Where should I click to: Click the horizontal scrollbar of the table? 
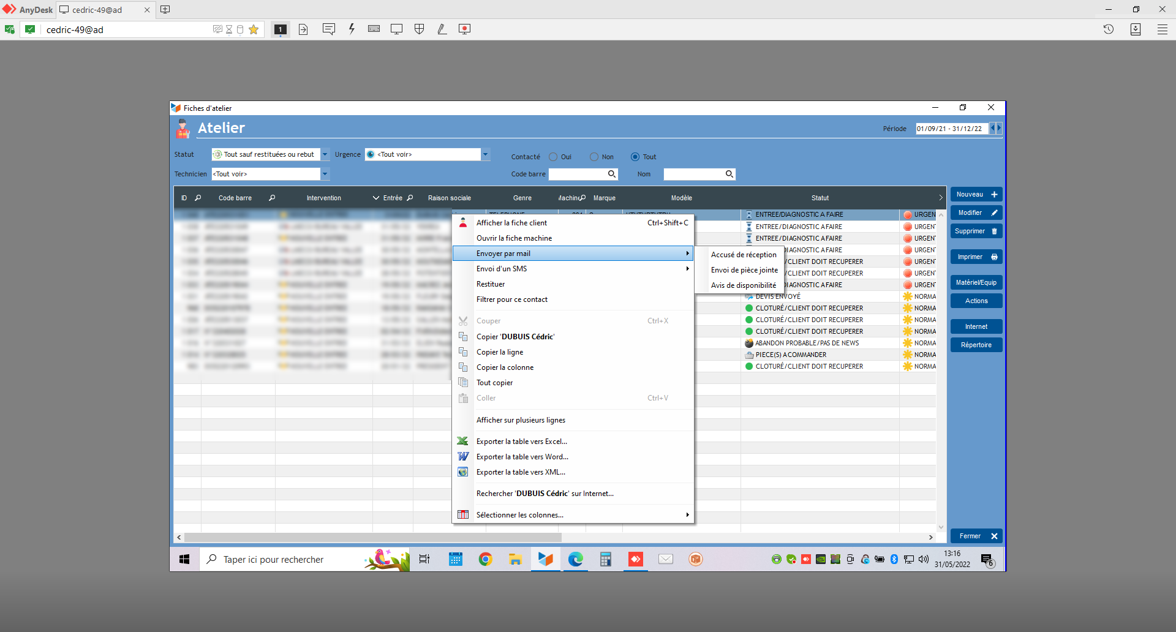[x=372, y=537]
